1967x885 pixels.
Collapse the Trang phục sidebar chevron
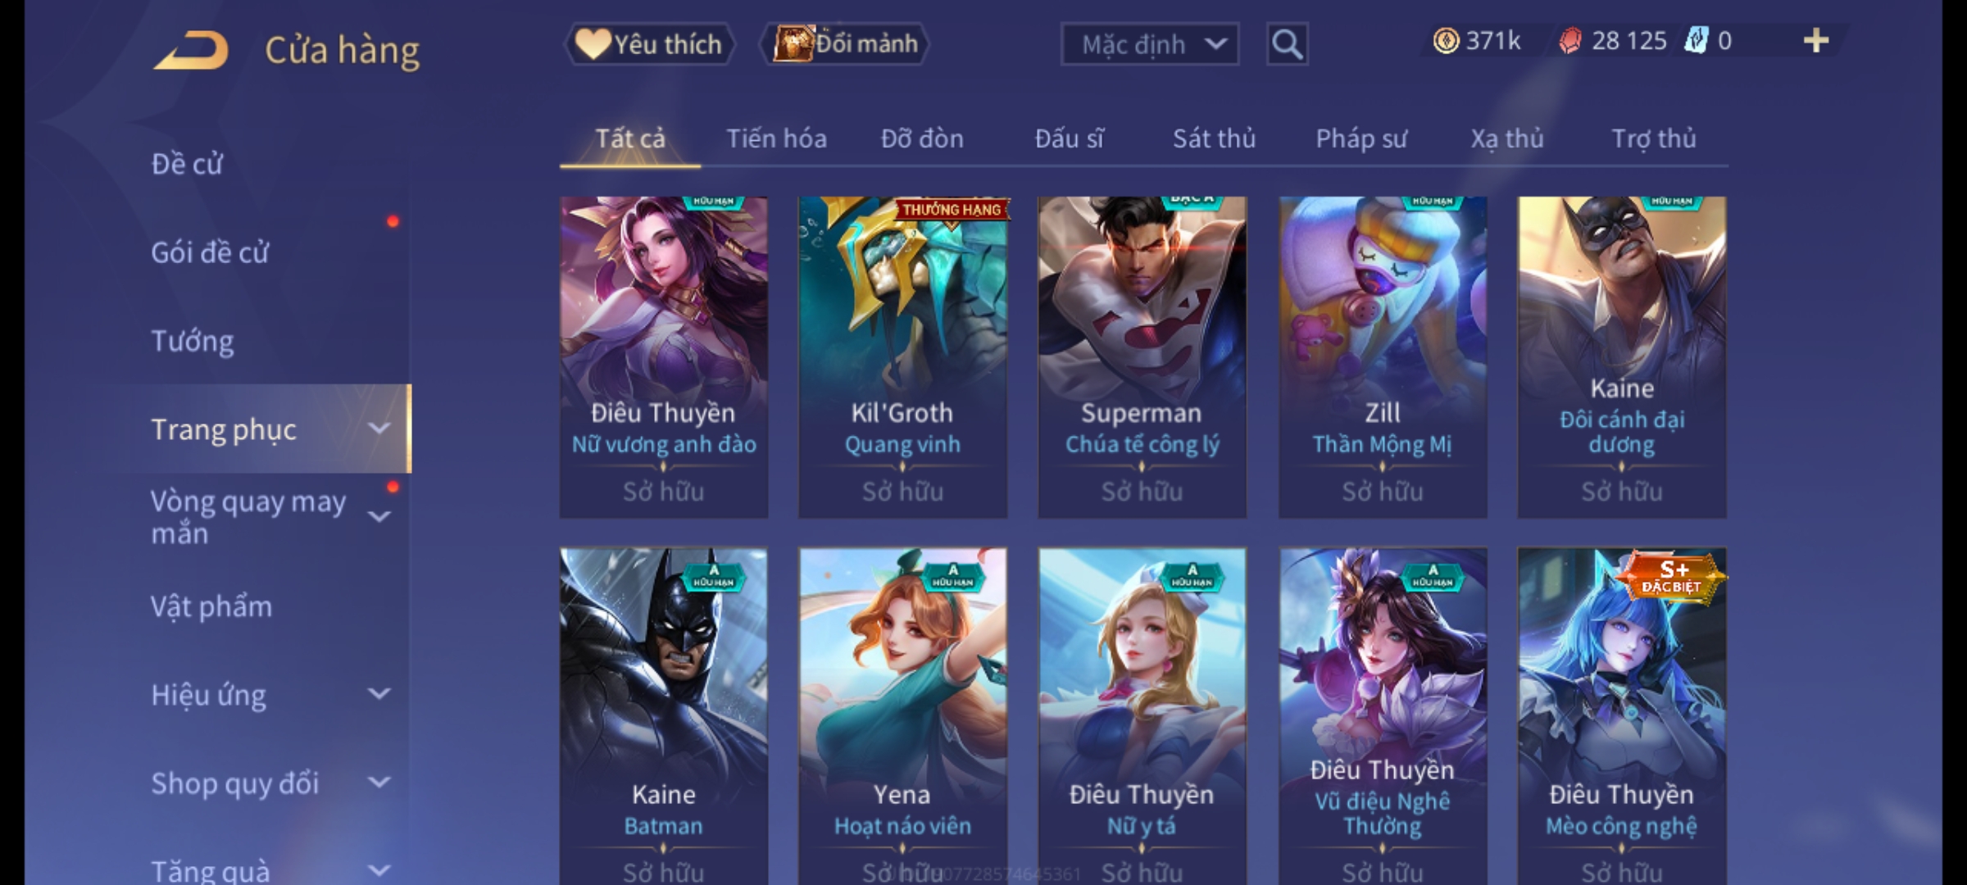tap(379, 429)
